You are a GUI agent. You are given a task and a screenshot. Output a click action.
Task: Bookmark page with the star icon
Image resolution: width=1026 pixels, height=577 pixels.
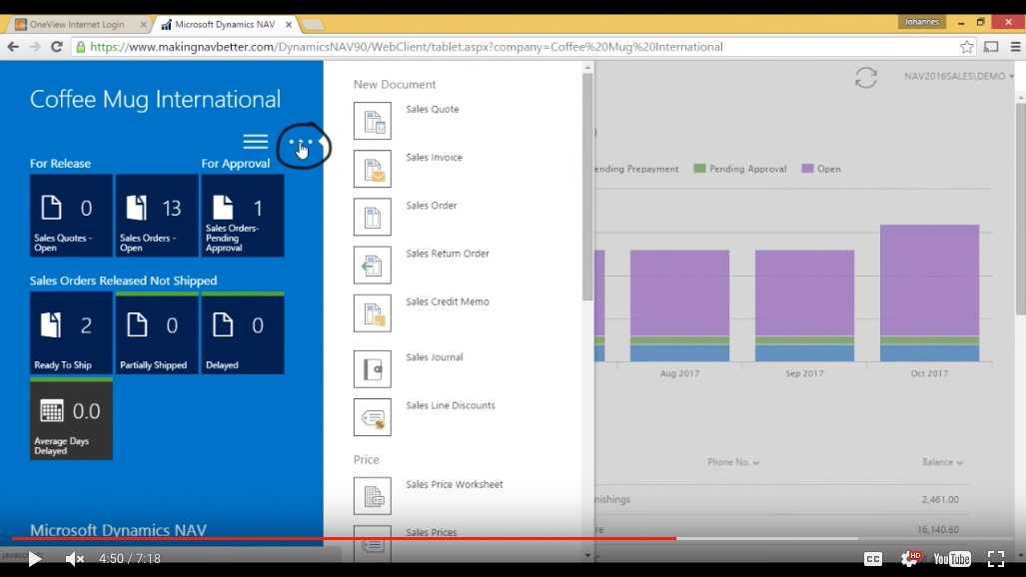tap(966, 47)
